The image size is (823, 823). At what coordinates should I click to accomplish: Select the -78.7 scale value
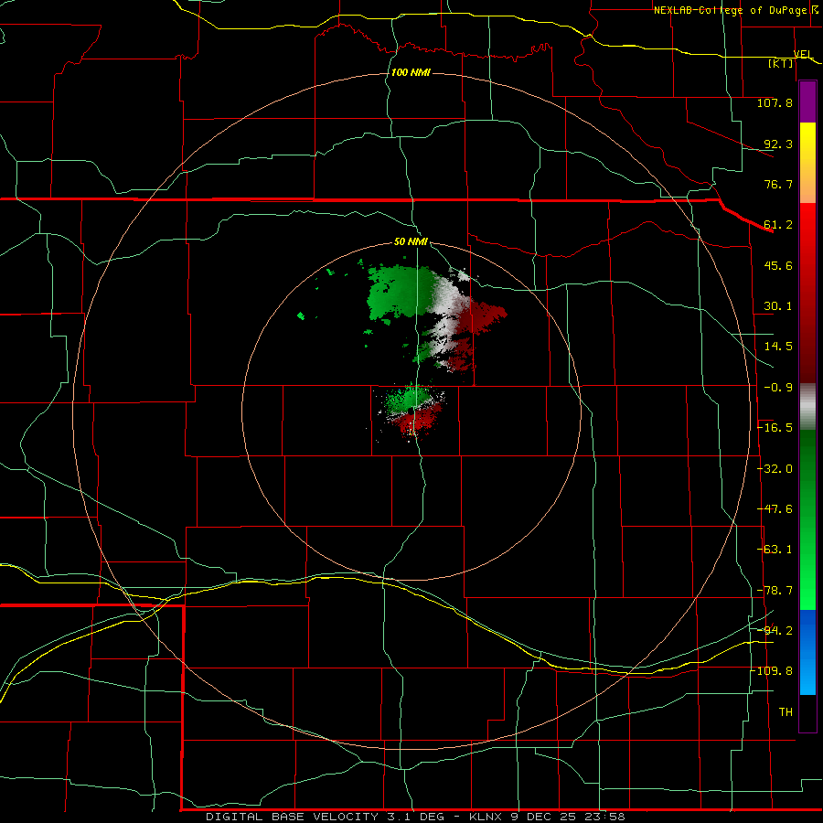(775, 591)
